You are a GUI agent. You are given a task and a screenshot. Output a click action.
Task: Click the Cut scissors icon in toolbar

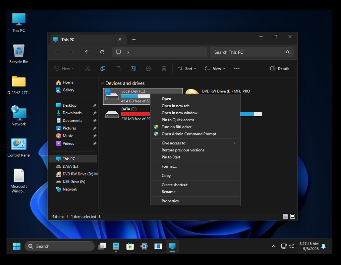click(x=87, y=69)
